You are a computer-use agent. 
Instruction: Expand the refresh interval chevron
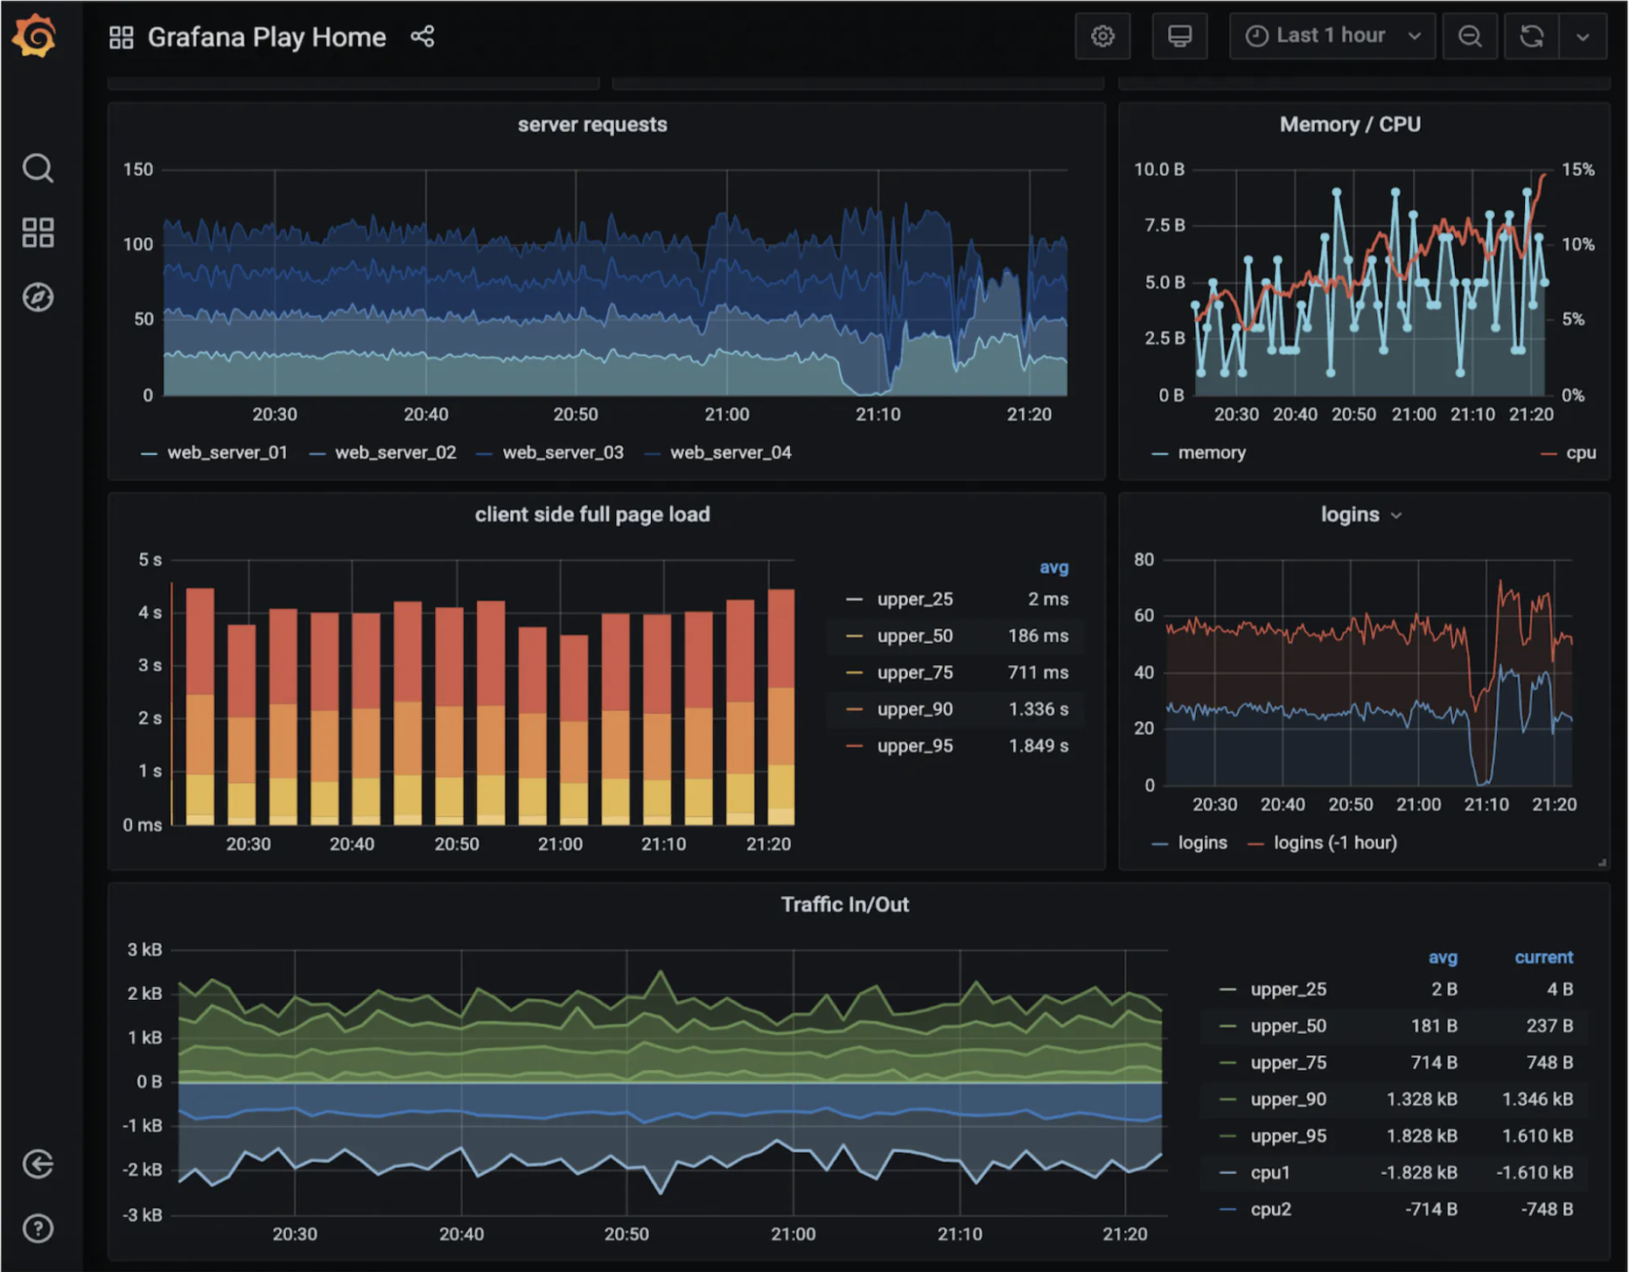tap(1584, 36)
